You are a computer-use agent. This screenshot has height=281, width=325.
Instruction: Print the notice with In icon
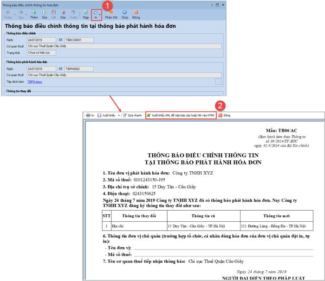coord(96,14)
